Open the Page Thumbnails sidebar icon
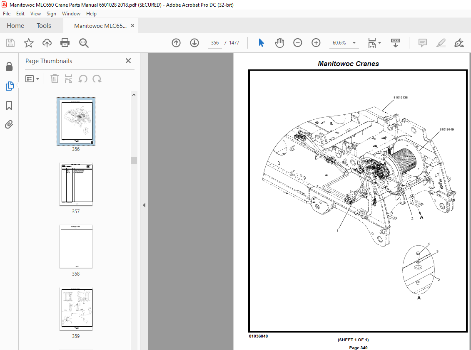The image size is (471, 350). pyautogui.click(x=9, y=86)
